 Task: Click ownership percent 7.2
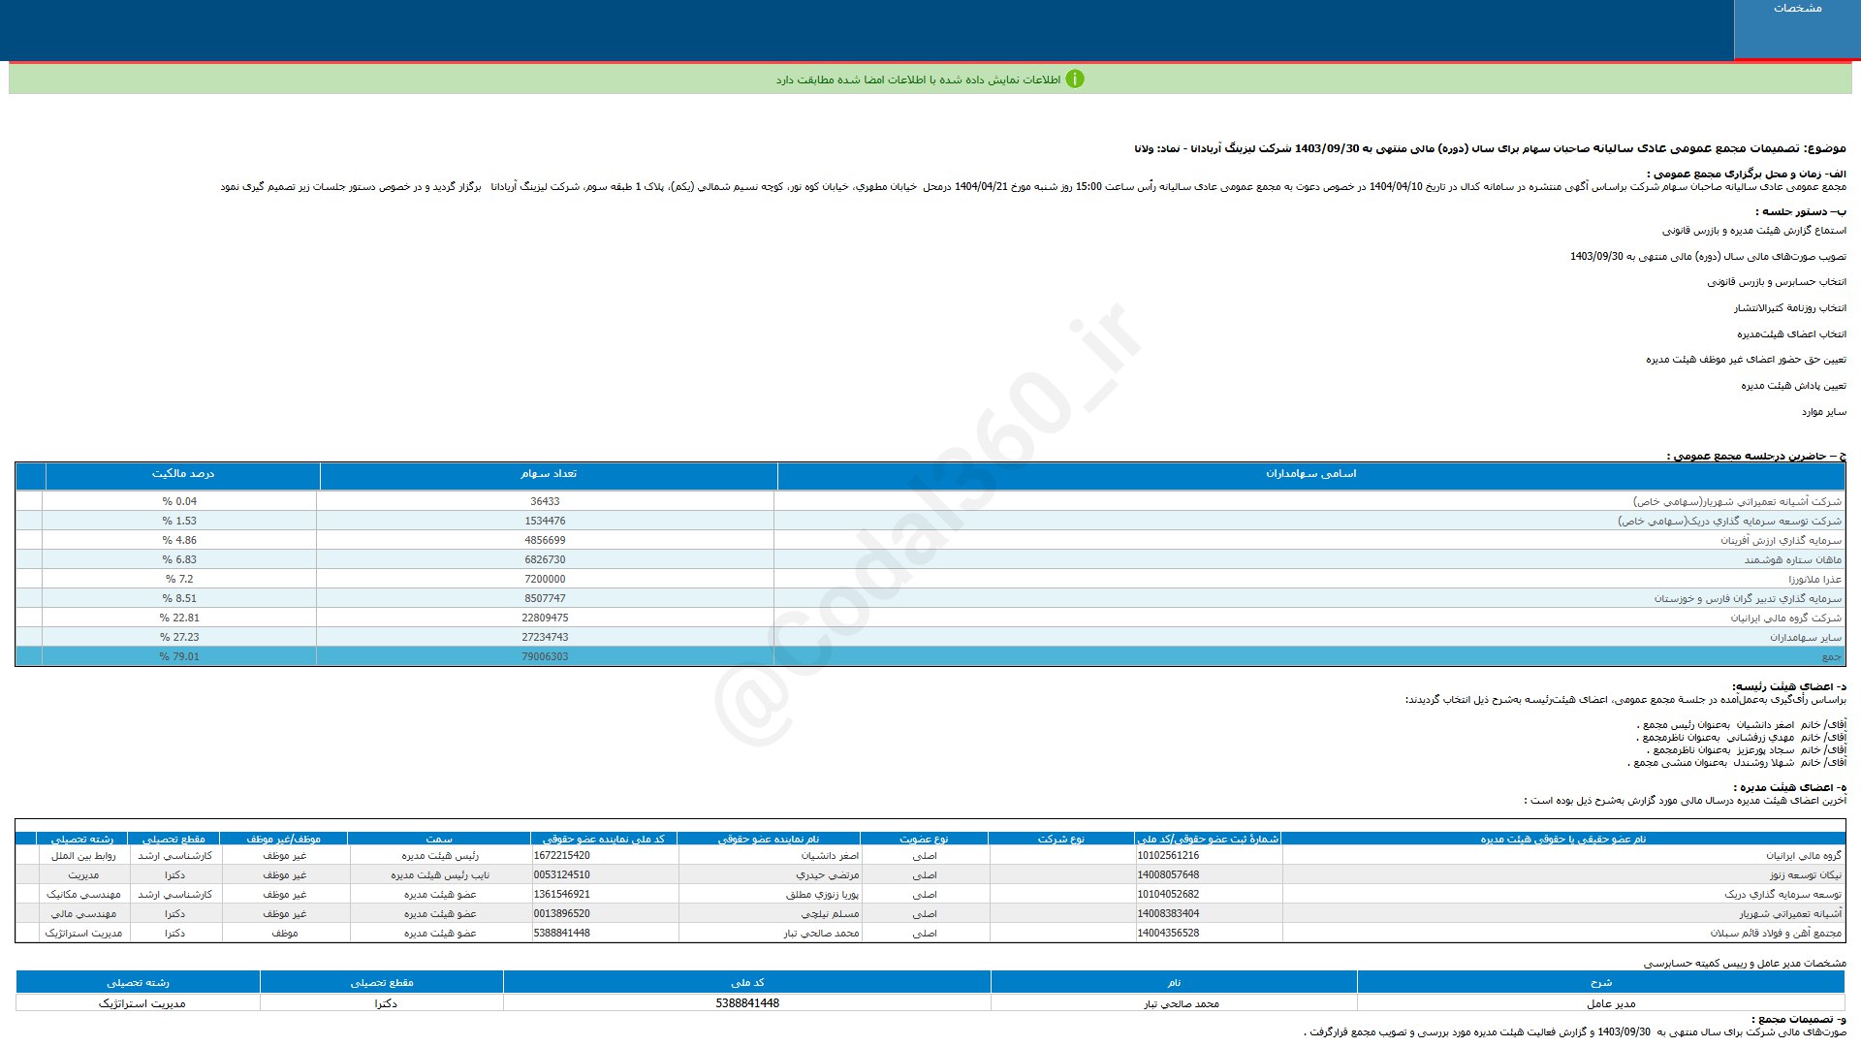(x=179, y=579)
